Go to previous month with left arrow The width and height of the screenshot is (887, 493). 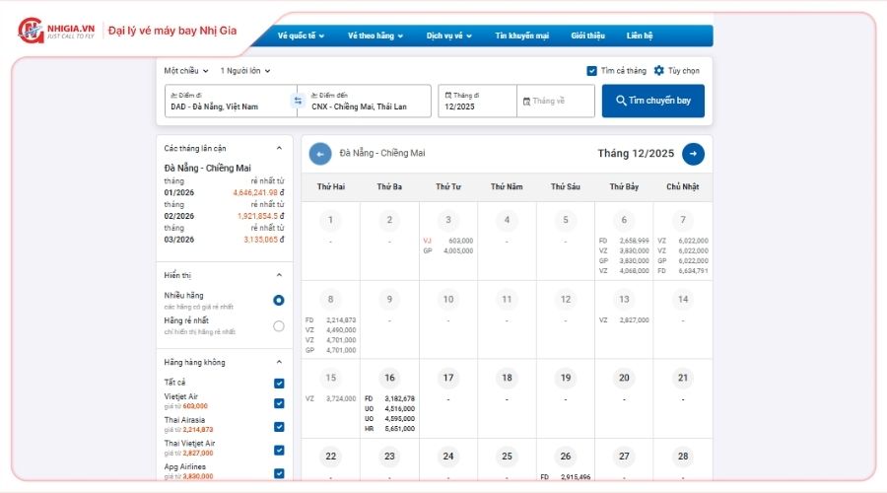click(320, 154)
